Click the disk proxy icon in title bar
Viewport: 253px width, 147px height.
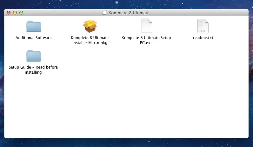pos(105,13)
